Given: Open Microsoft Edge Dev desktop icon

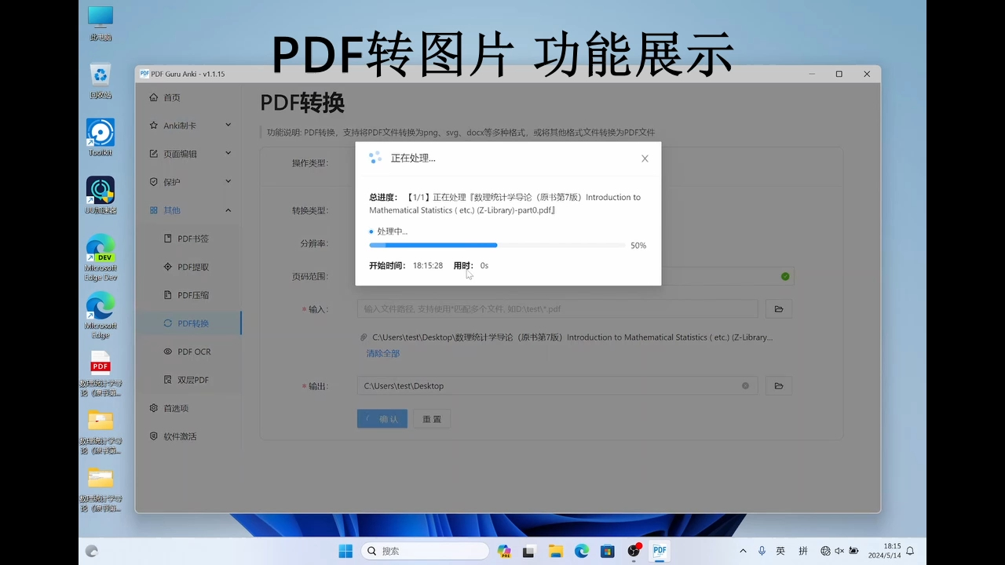Looking at the screenshot, I should 100,257.
